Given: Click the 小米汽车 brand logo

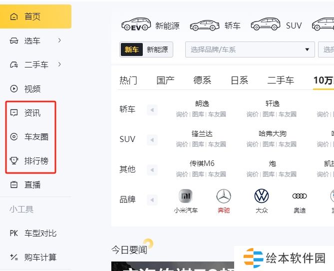Looking at the screenshot, I should (186, 196).
